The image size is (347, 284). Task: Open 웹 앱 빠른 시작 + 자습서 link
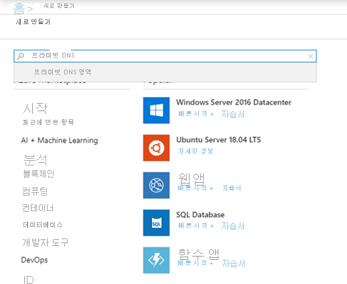coord(210,188)
